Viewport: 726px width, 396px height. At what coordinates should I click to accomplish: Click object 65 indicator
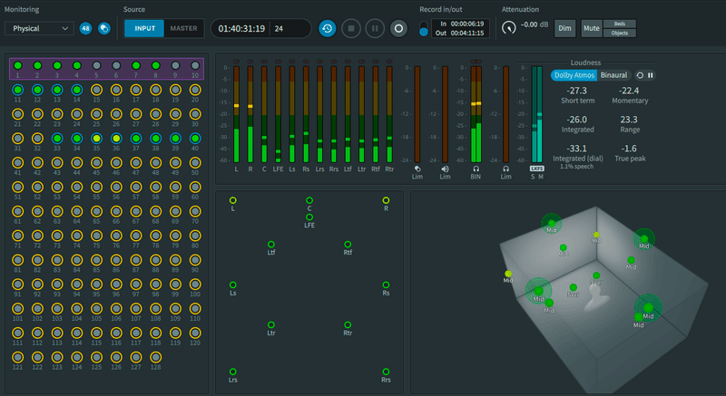(96, 211)
